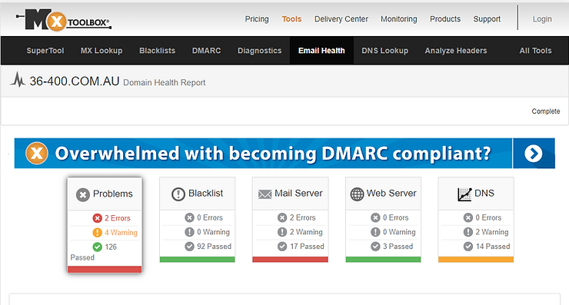Click the Mail Server envelope icon

[265, 194]
